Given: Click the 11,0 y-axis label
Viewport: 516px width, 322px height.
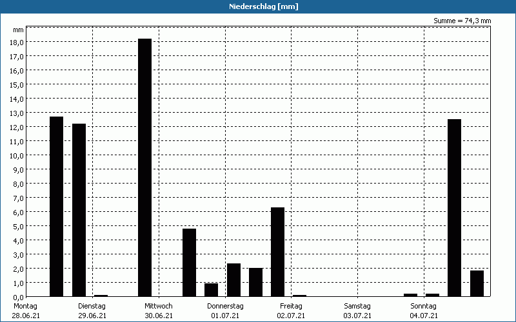Looking at the screenshot, I should point(17,142).
